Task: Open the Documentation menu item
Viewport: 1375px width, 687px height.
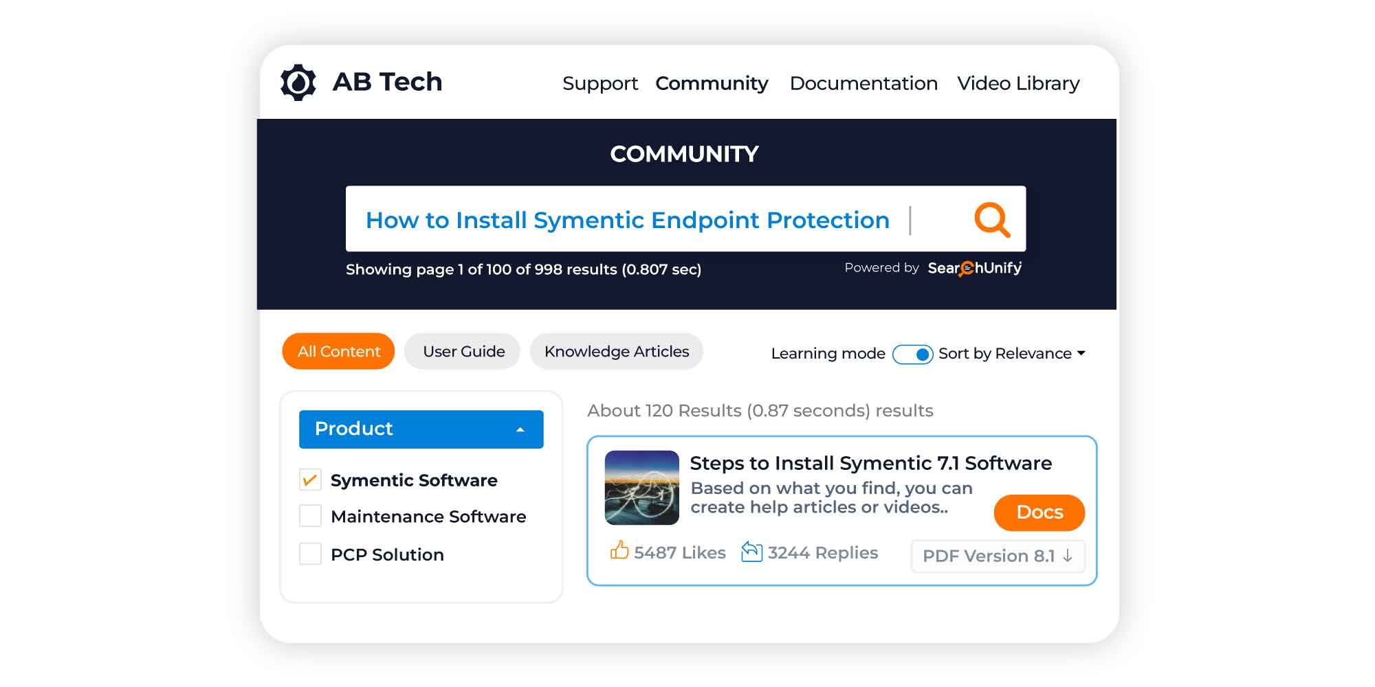Action: coord(863,83)
